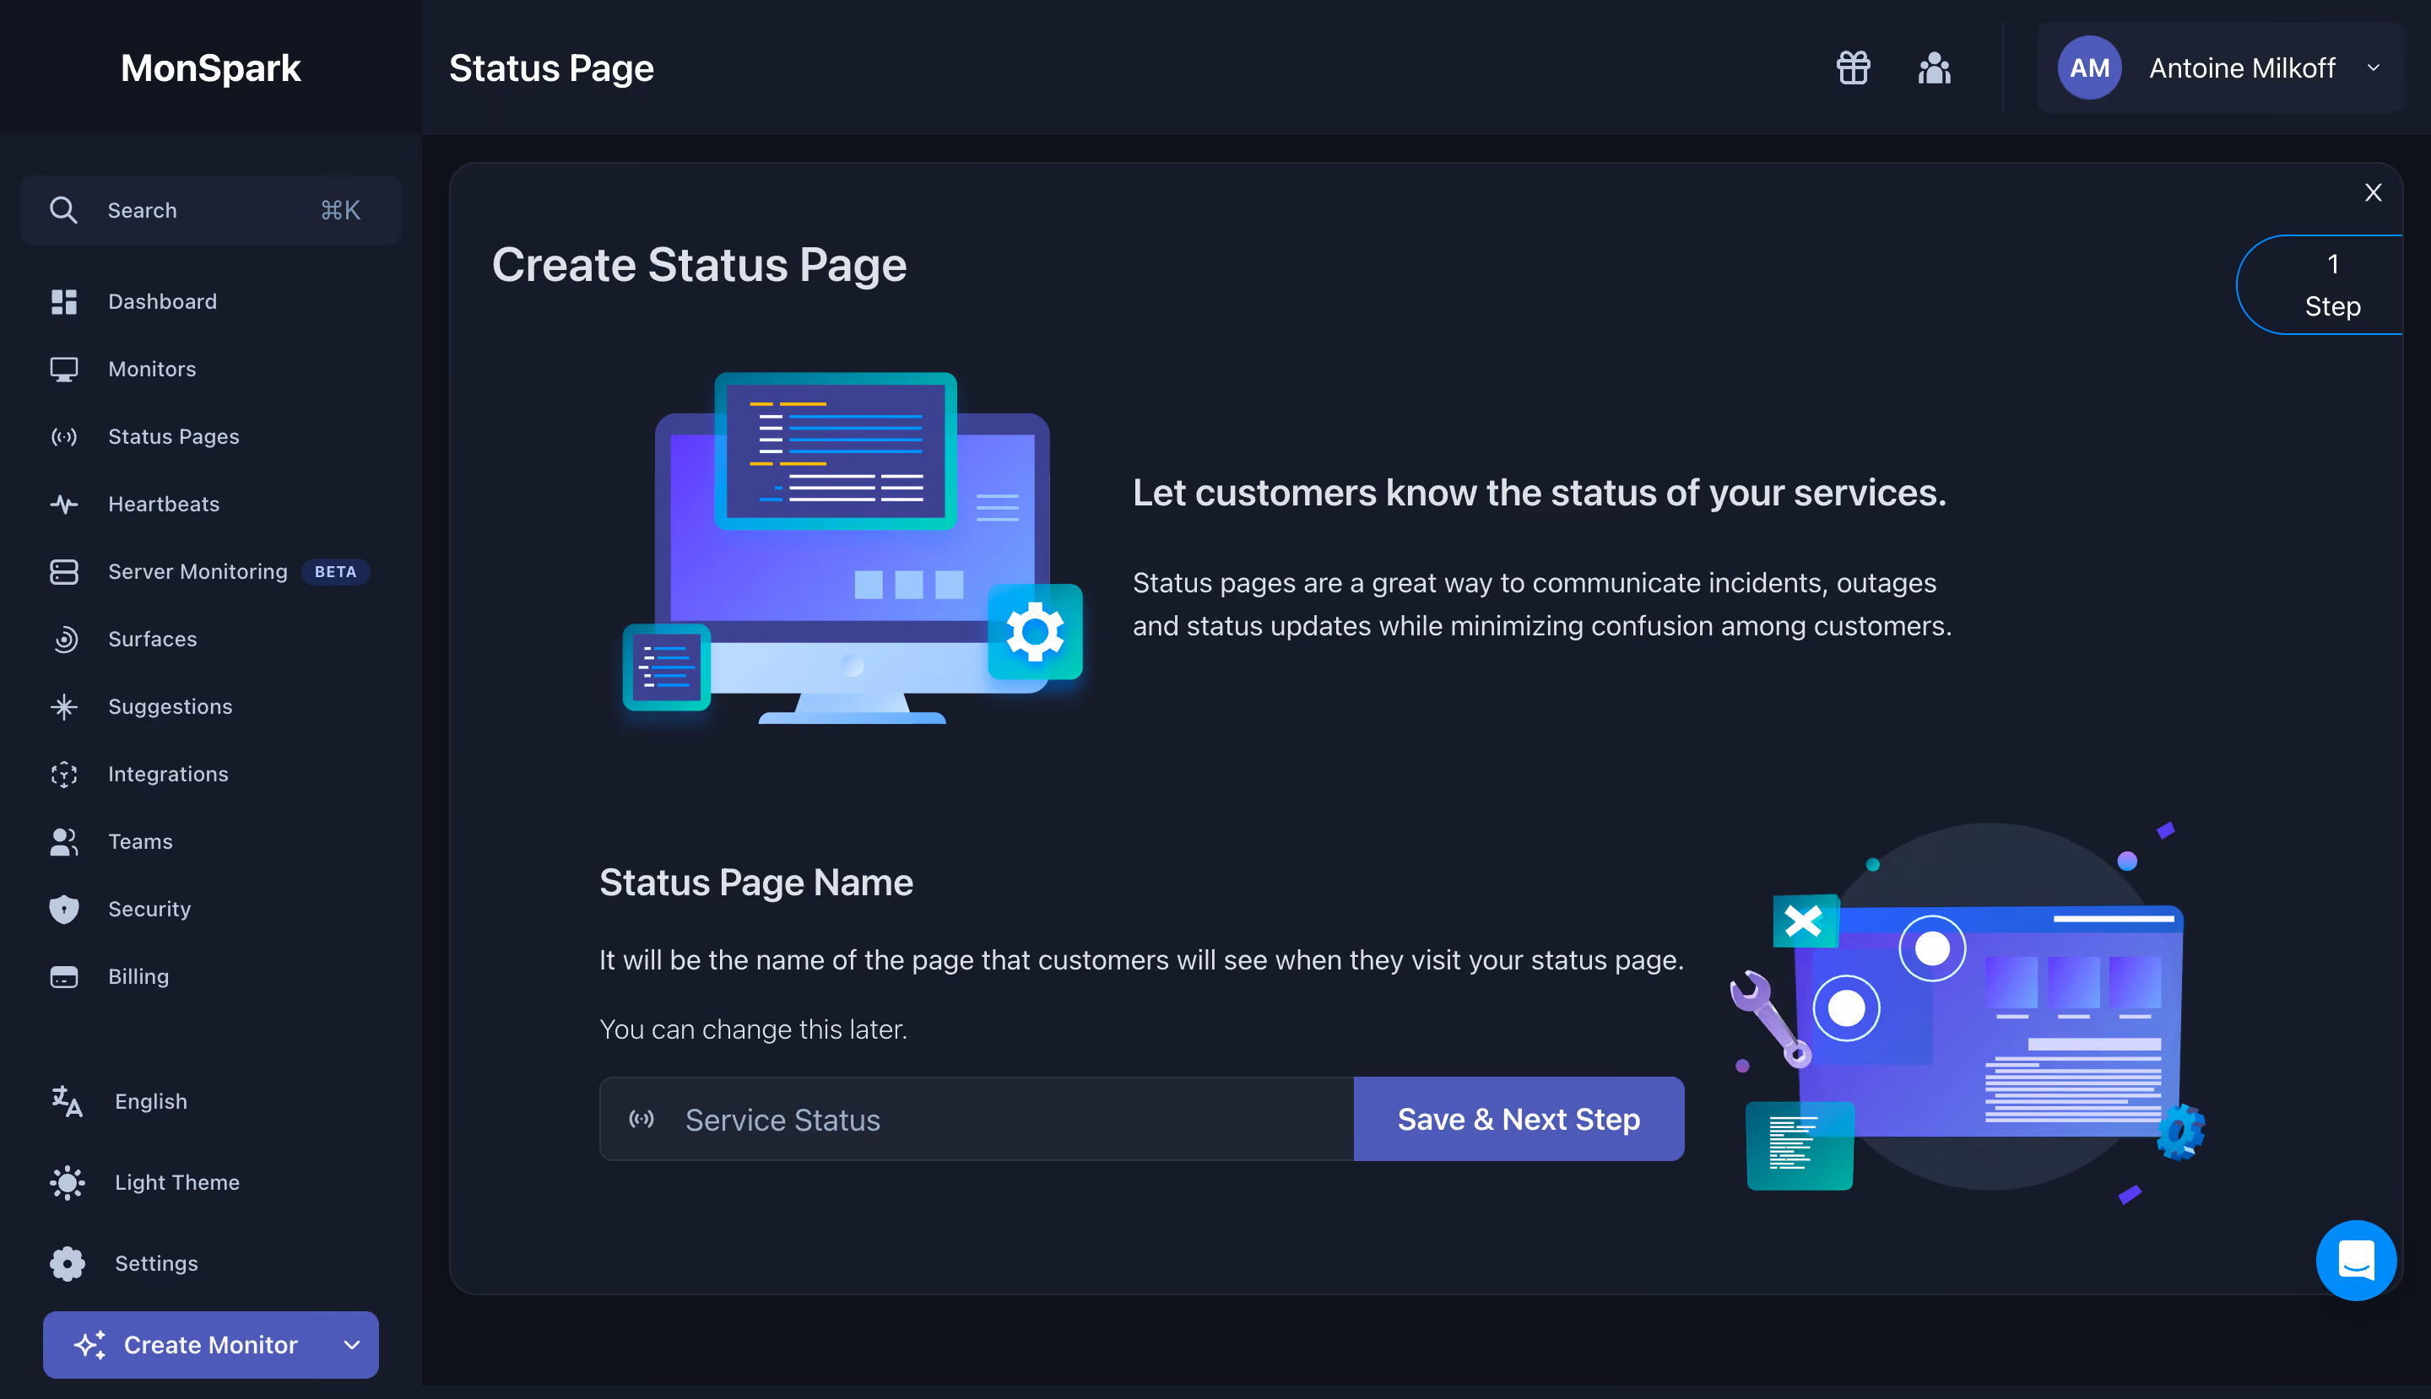Switch to Light Theme
Screen dimensions: 2431x1399
point(177,1182)
